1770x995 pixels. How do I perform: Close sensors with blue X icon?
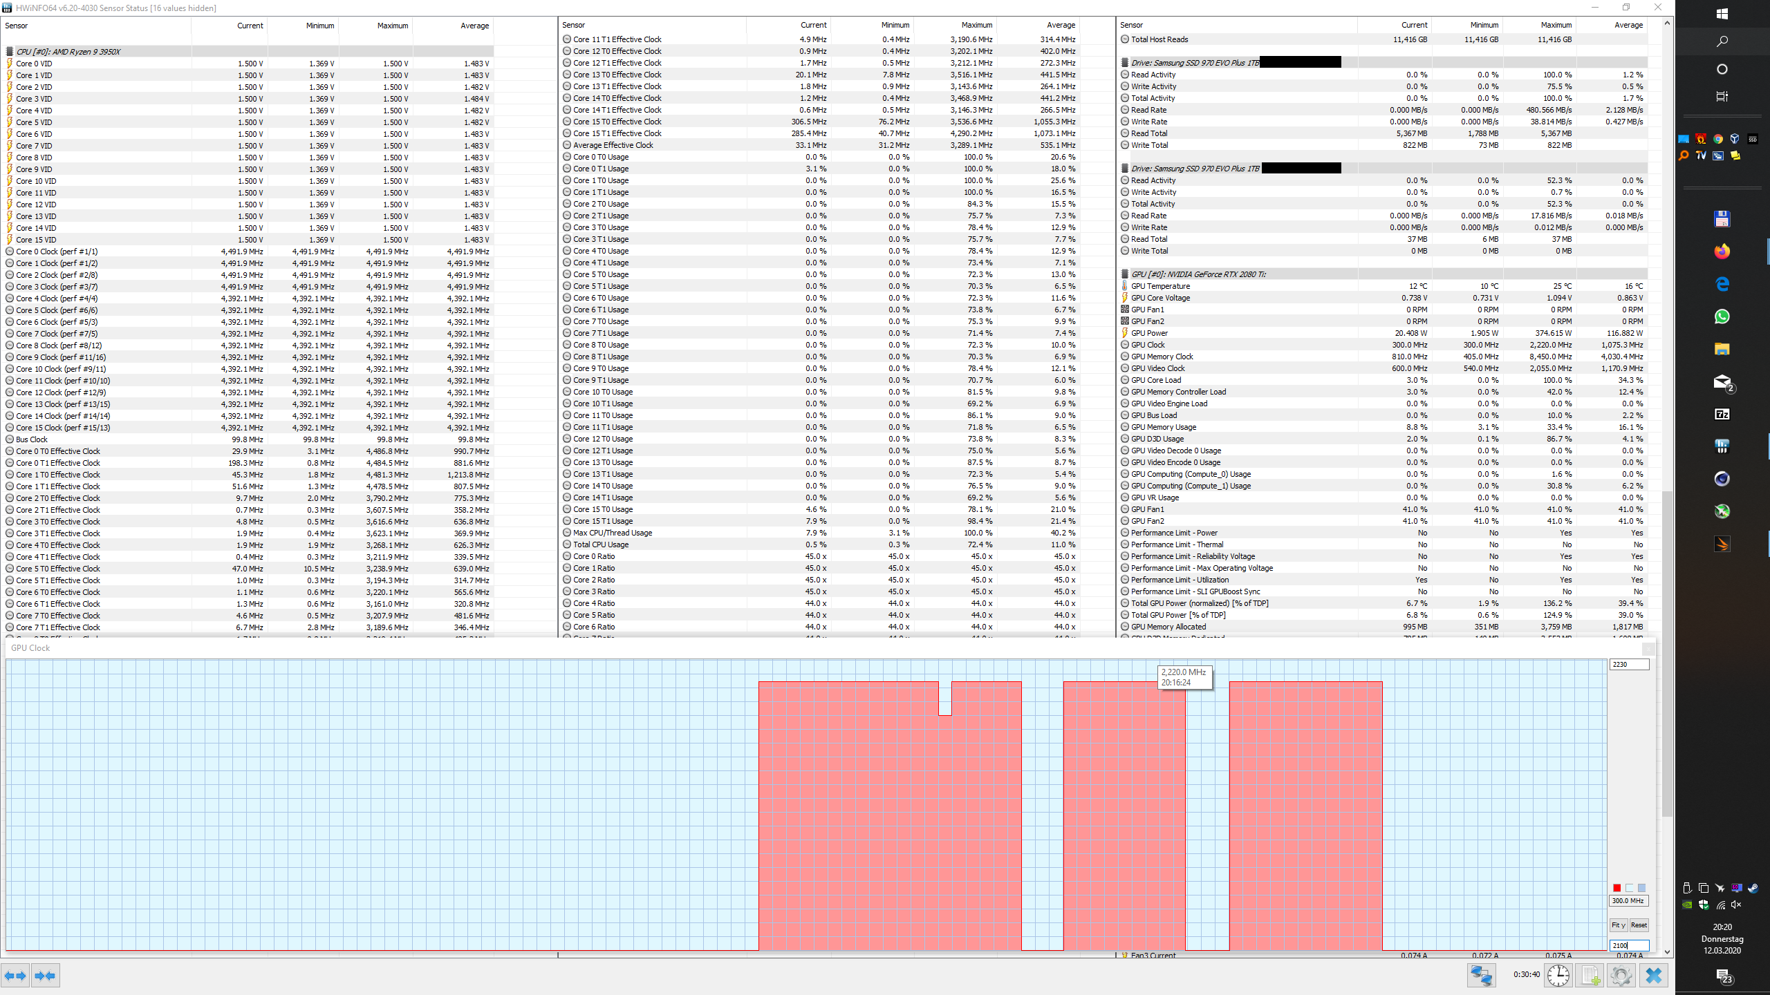pos(1654,976)
